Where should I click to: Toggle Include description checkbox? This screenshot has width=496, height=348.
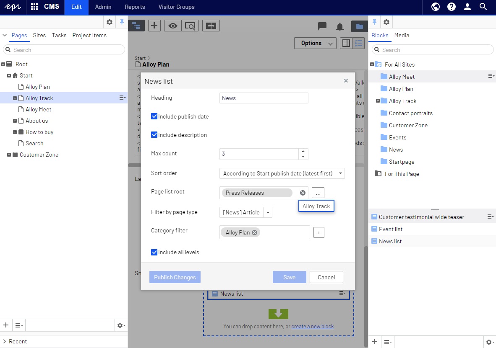(154, 135)
